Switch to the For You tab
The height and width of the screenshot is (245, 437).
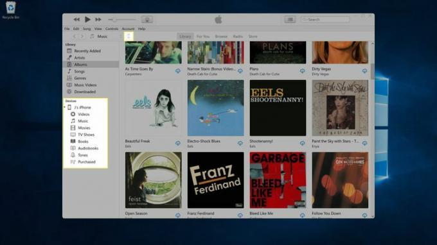click(x=203, y=37)
